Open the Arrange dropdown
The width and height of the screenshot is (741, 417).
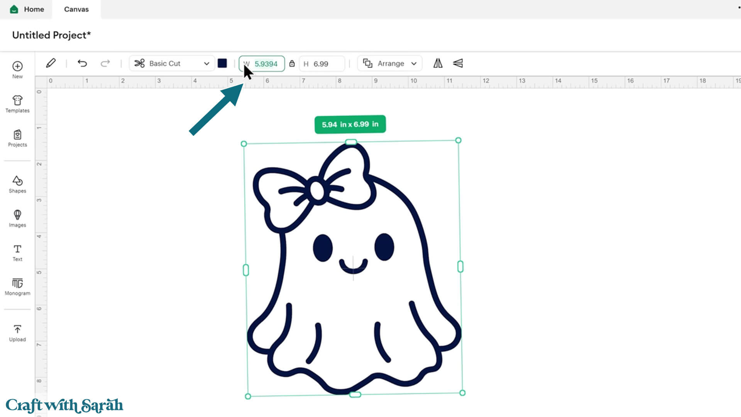pos(390,63)
